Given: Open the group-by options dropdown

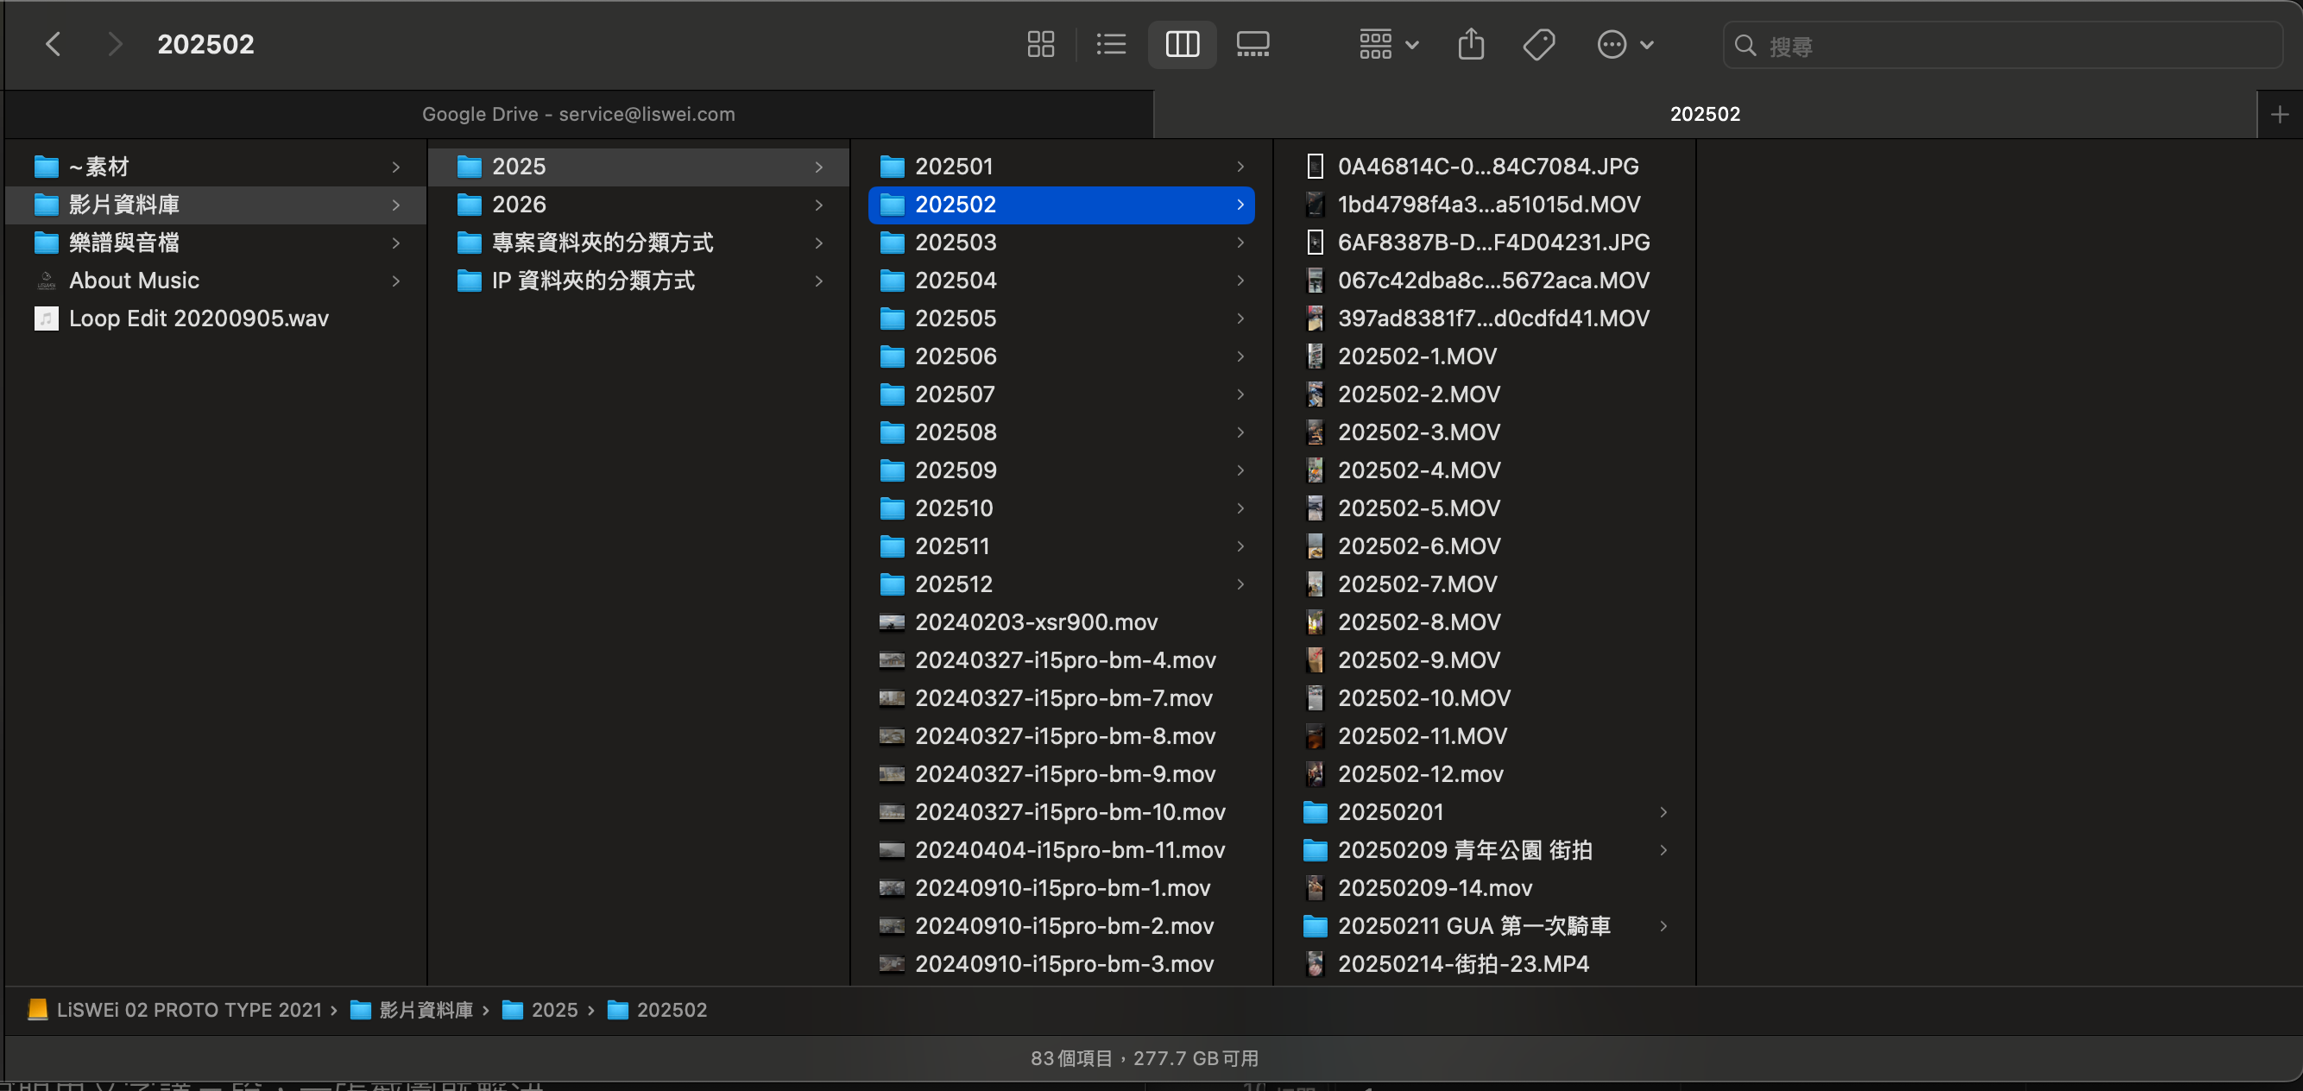Looking at the screenshot, I should click(x=1388, y=45).
